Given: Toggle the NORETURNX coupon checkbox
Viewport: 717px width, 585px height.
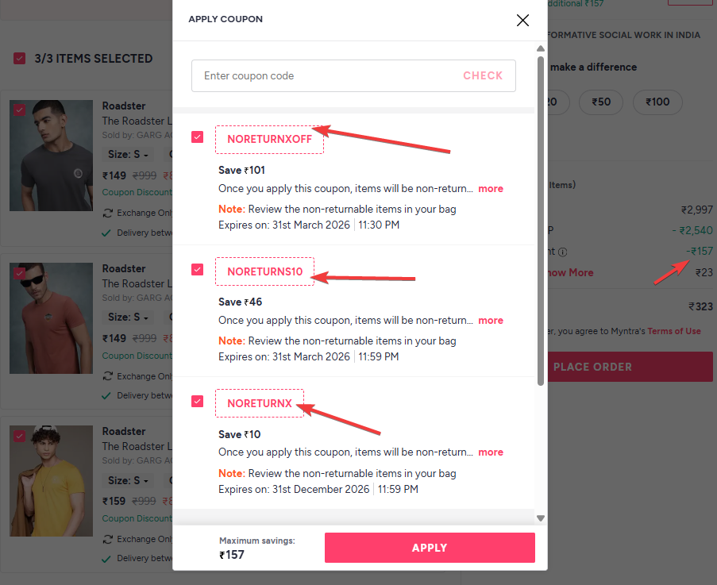Looking at the screenshot, I should point(198,402).
